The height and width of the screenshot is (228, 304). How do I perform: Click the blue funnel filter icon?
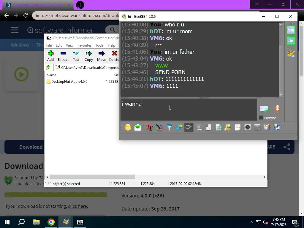tap(169, 127)
